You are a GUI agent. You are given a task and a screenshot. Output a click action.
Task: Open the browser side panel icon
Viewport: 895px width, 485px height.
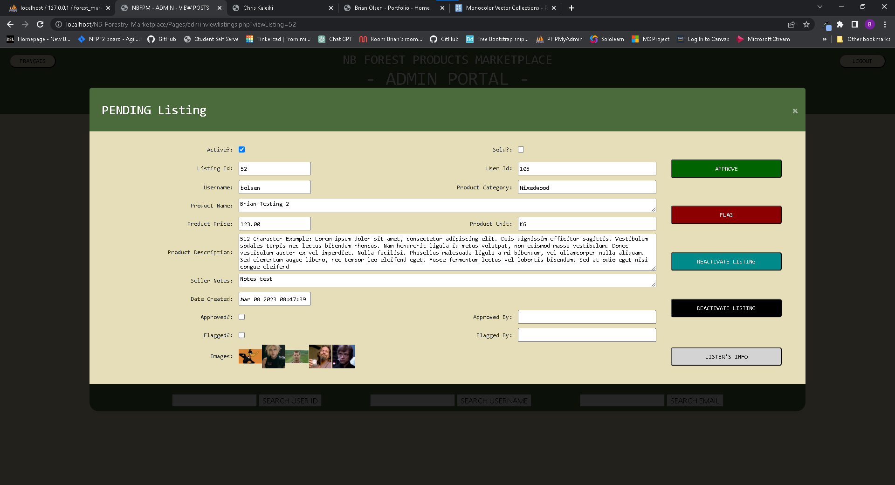pos(855,24)
